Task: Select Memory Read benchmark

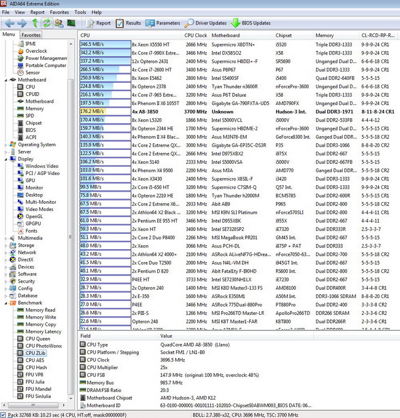Action: click(x=41, y=310)
